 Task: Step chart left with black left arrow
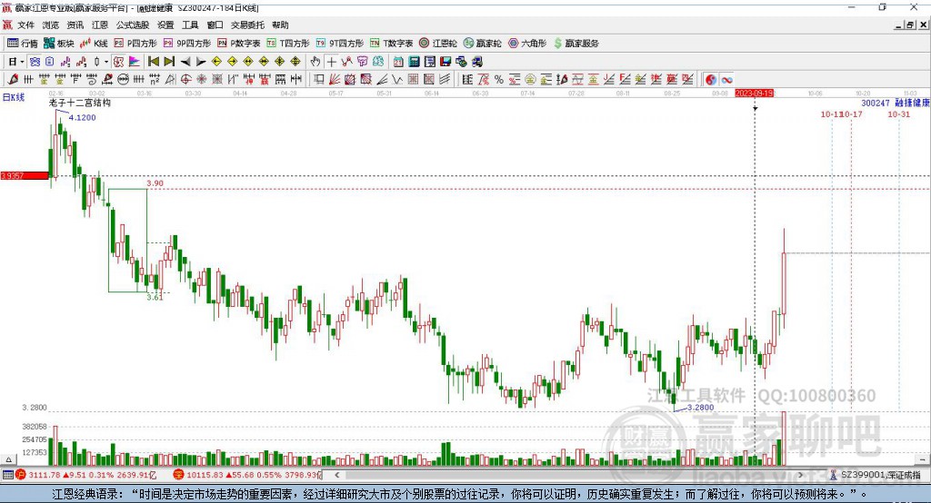[185, 62]
